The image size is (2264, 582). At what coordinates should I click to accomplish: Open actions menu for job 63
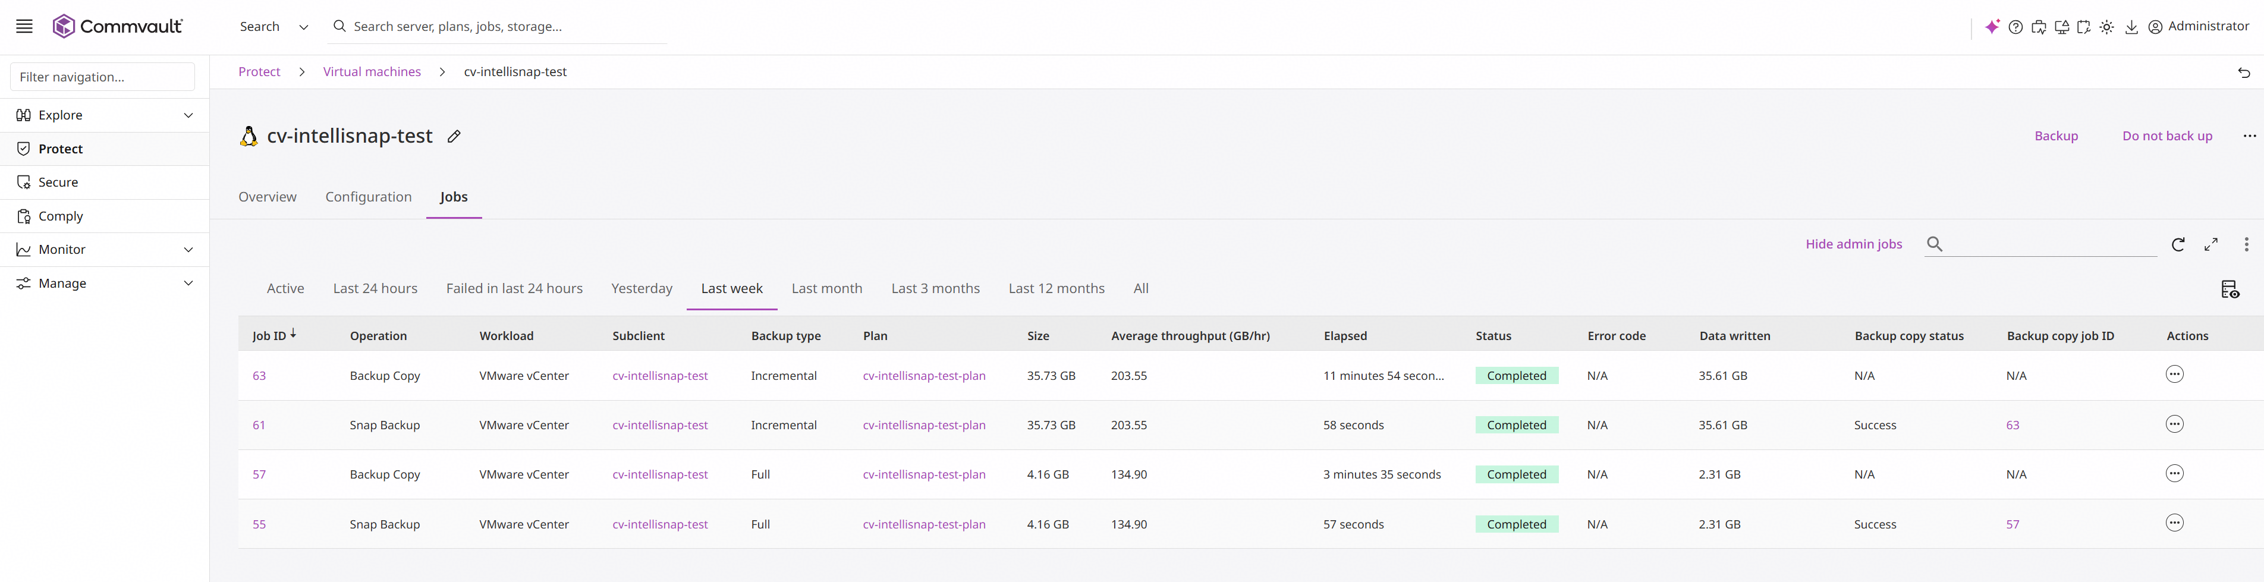[x=2174, y=375]
